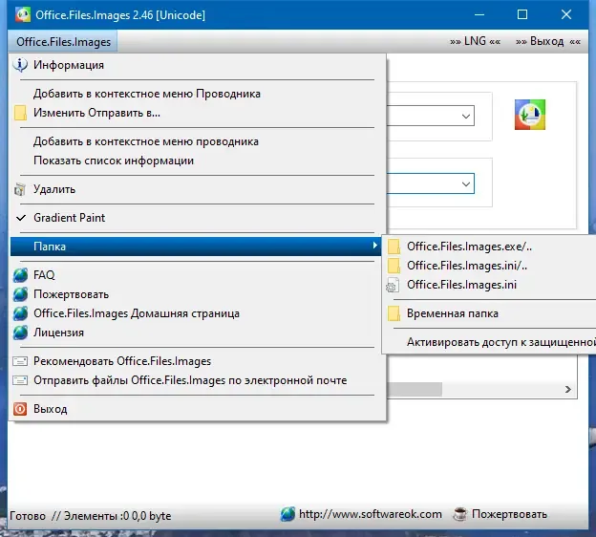Maximize the Office.Files.Images window
Image resolution: width=596 pixels, height=537 pixels.
click(x=522, y=14)
